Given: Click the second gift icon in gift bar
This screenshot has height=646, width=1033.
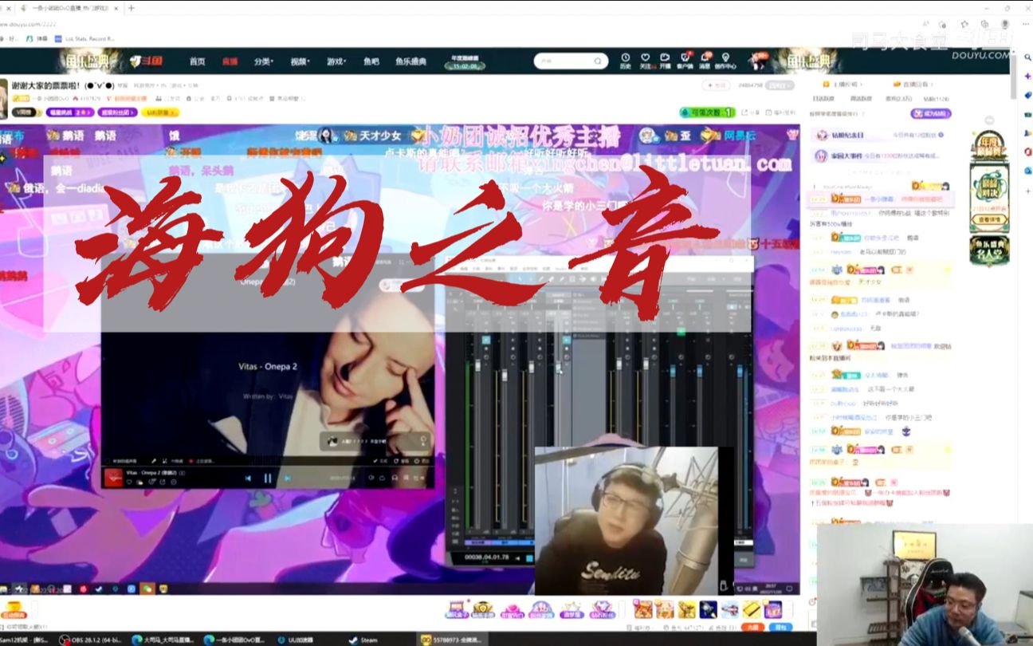Looking at the screenshot, I should click(x=484, y=610).
